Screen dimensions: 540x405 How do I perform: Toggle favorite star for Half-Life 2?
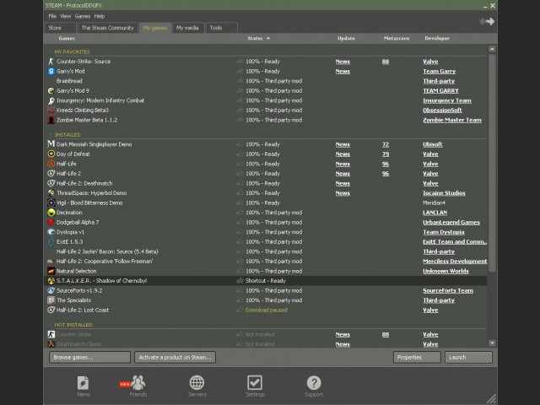[240, 174]
